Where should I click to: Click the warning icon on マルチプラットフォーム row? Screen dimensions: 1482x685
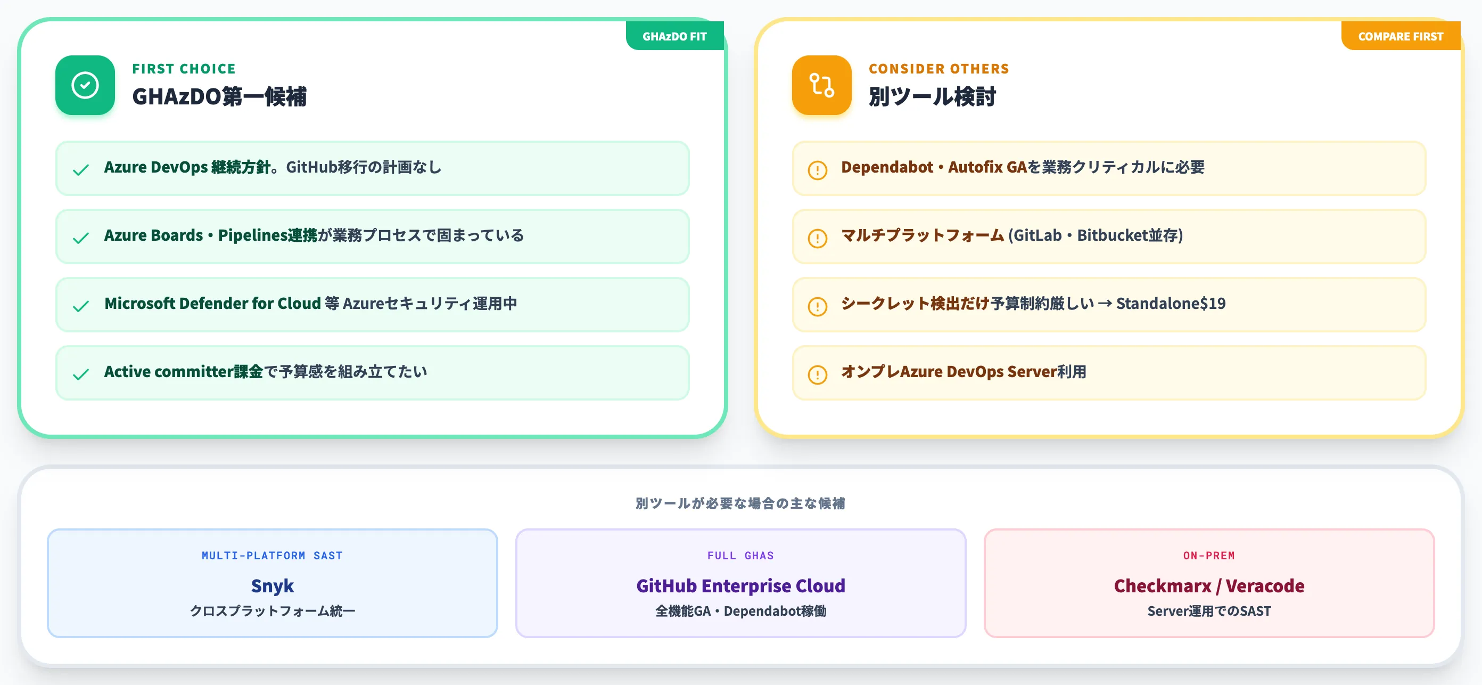click(x=818, y=238)
